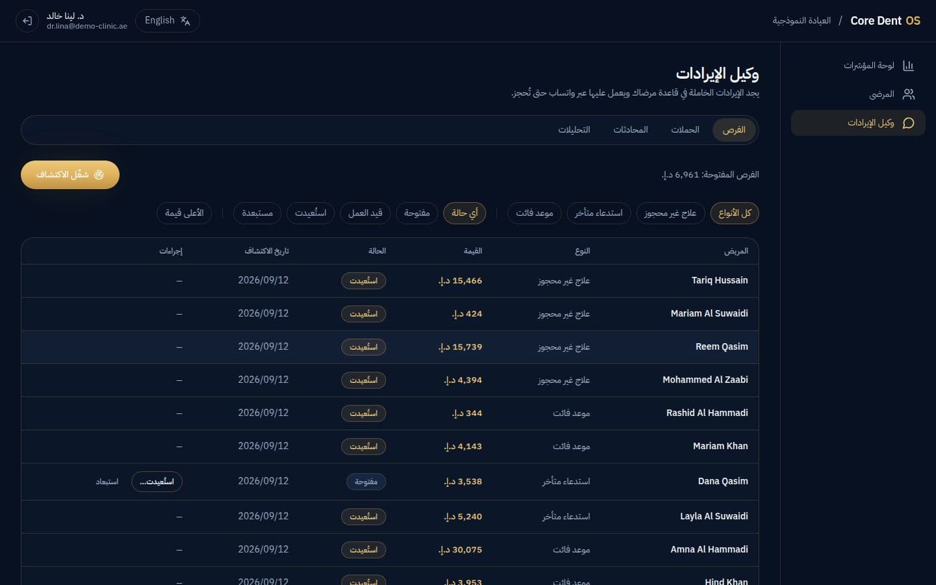This screenshot has height=585, width=936.
Task: Open لوحة المؤشرات in sidebar
Action: [x=858, y=66]
